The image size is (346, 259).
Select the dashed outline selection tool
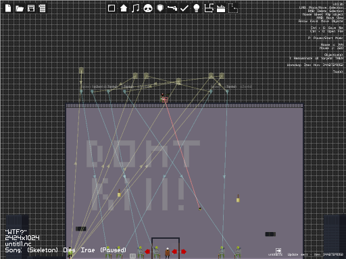point(233,8)
